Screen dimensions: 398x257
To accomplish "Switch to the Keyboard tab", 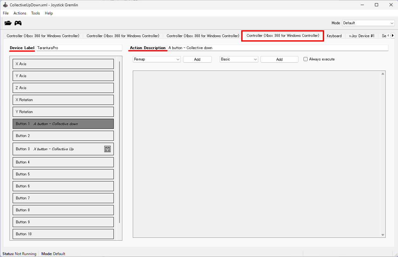I will (x=334, y=36).
